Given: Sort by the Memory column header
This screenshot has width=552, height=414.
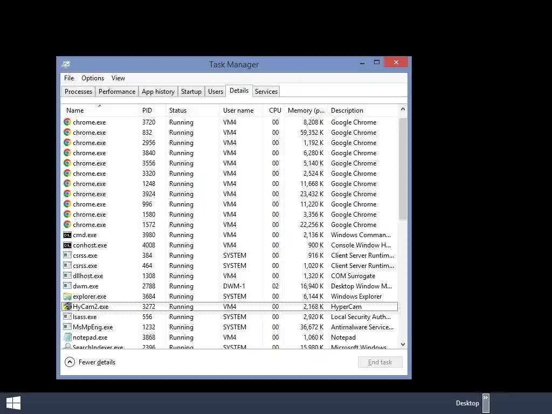Looking at the screenshot, I should tap(306, 110).
